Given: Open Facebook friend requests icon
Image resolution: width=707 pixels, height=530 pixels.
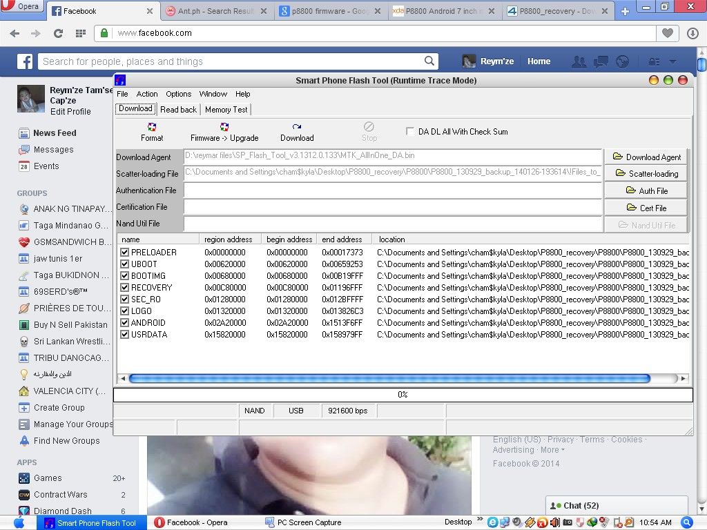Looking at the screenshot, I should tap(579, 61).
